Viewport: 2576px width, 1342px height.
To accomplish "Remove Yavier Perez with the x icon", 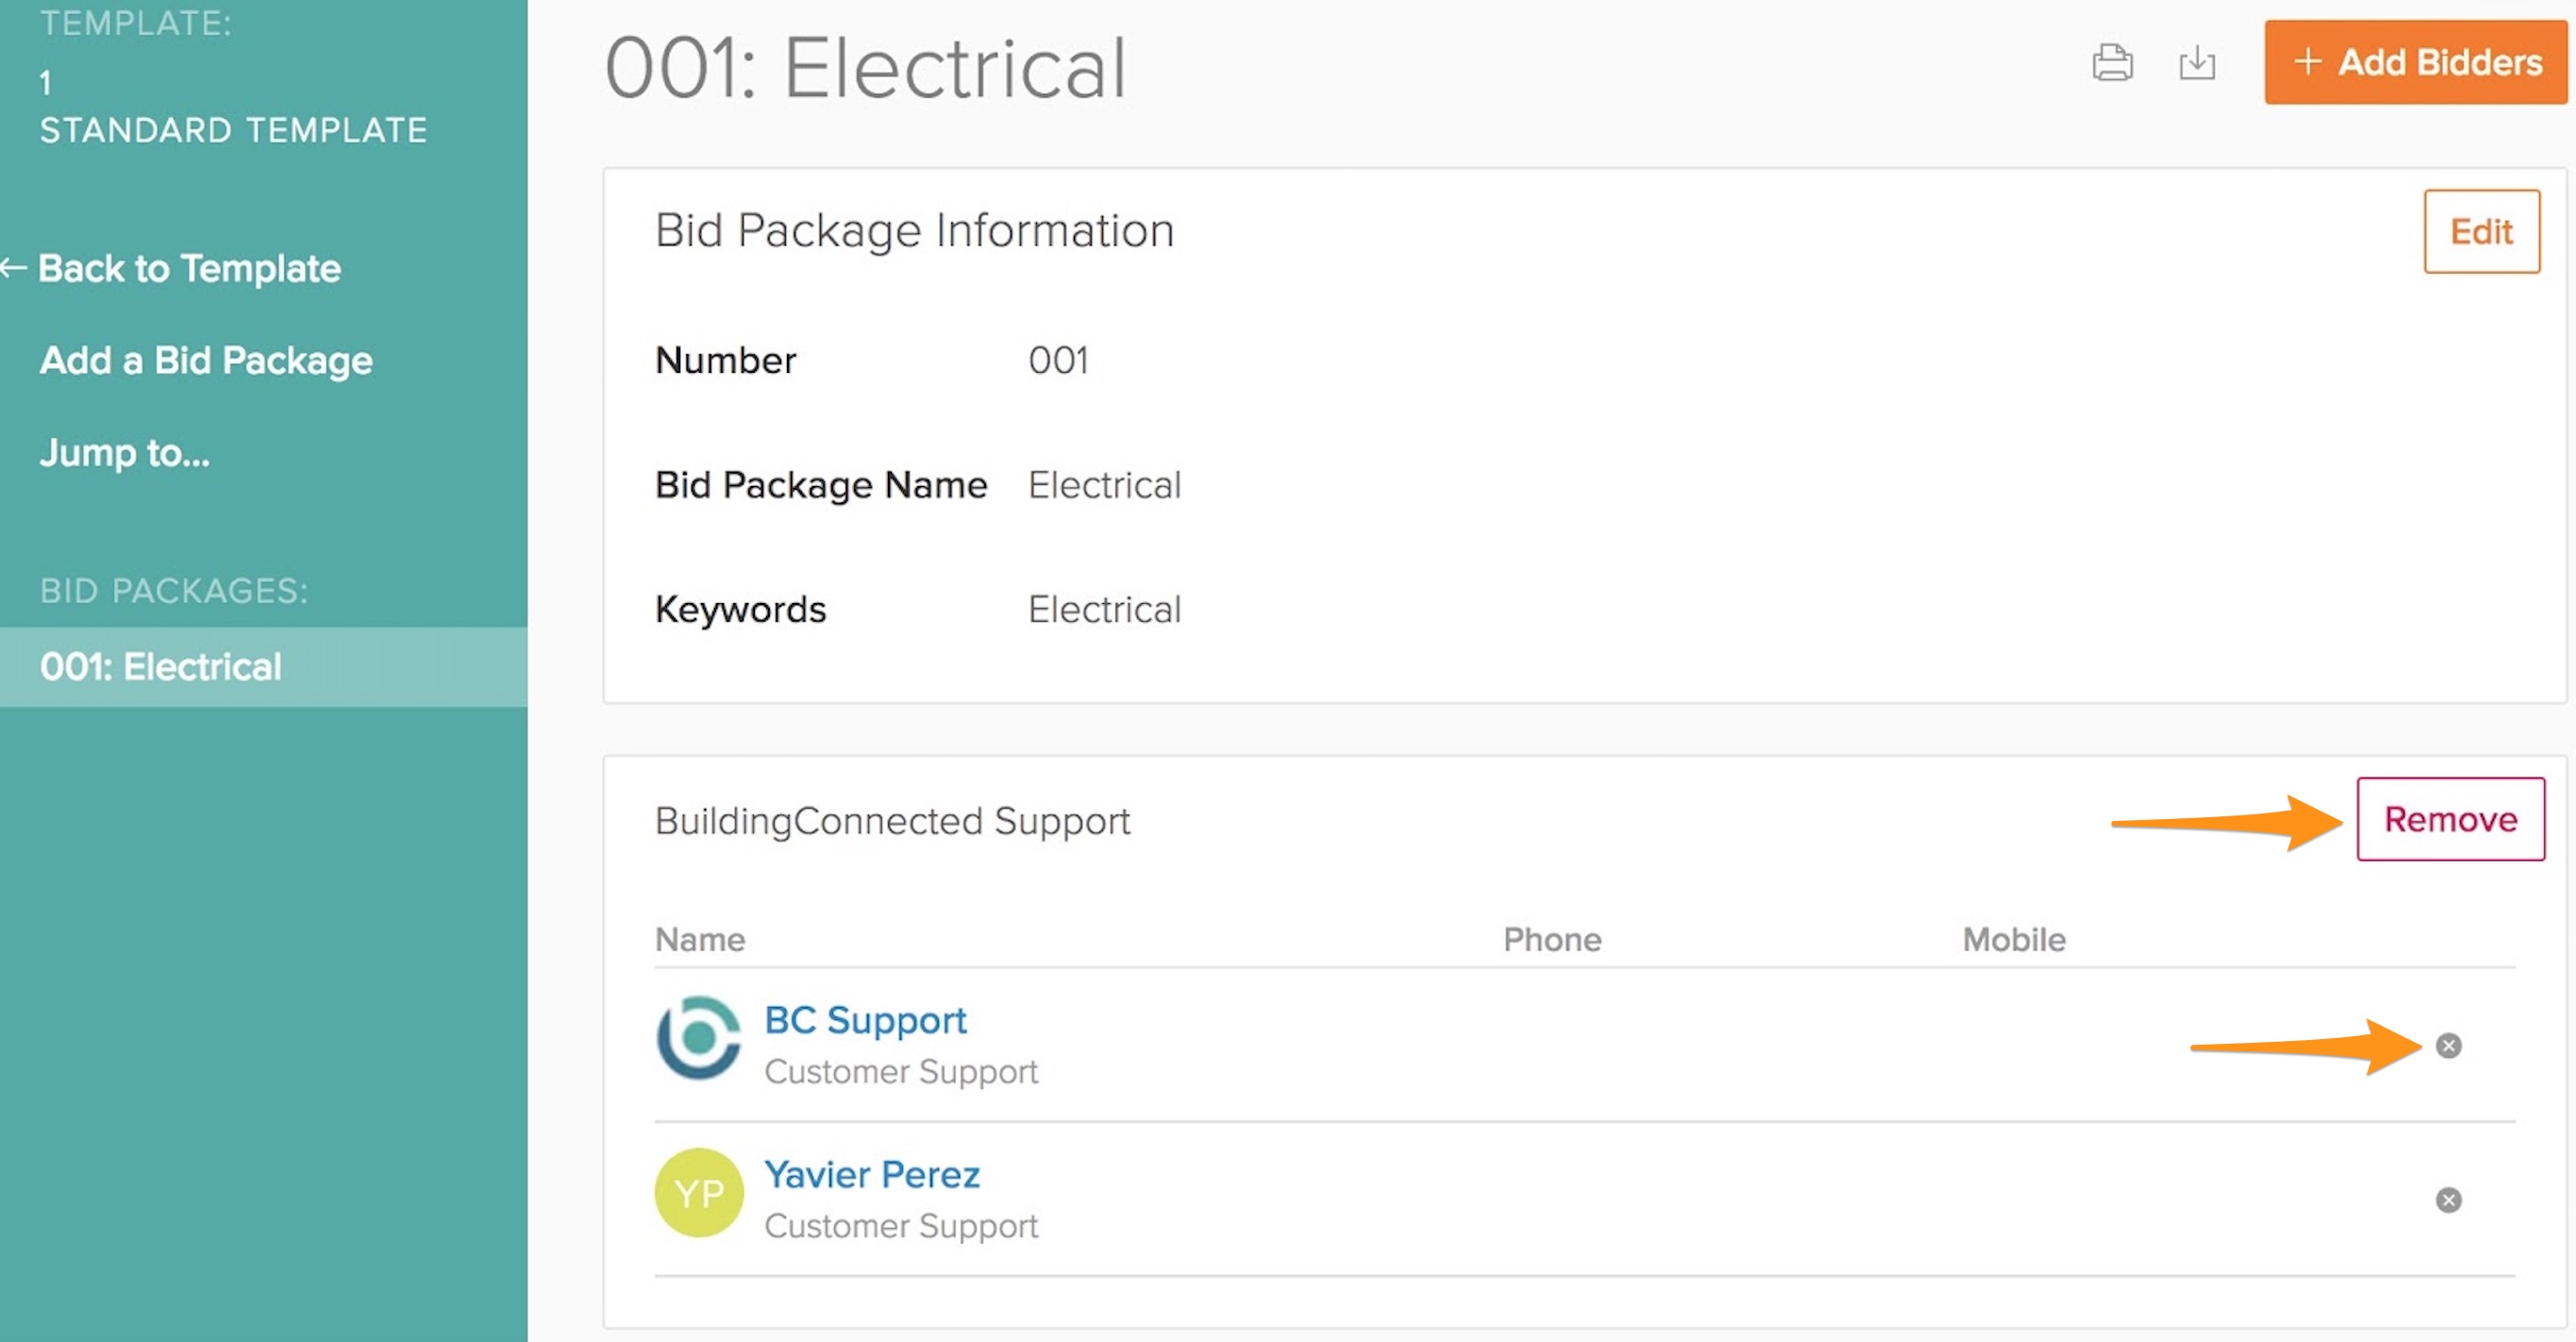I will [x=2448, y=1200].
